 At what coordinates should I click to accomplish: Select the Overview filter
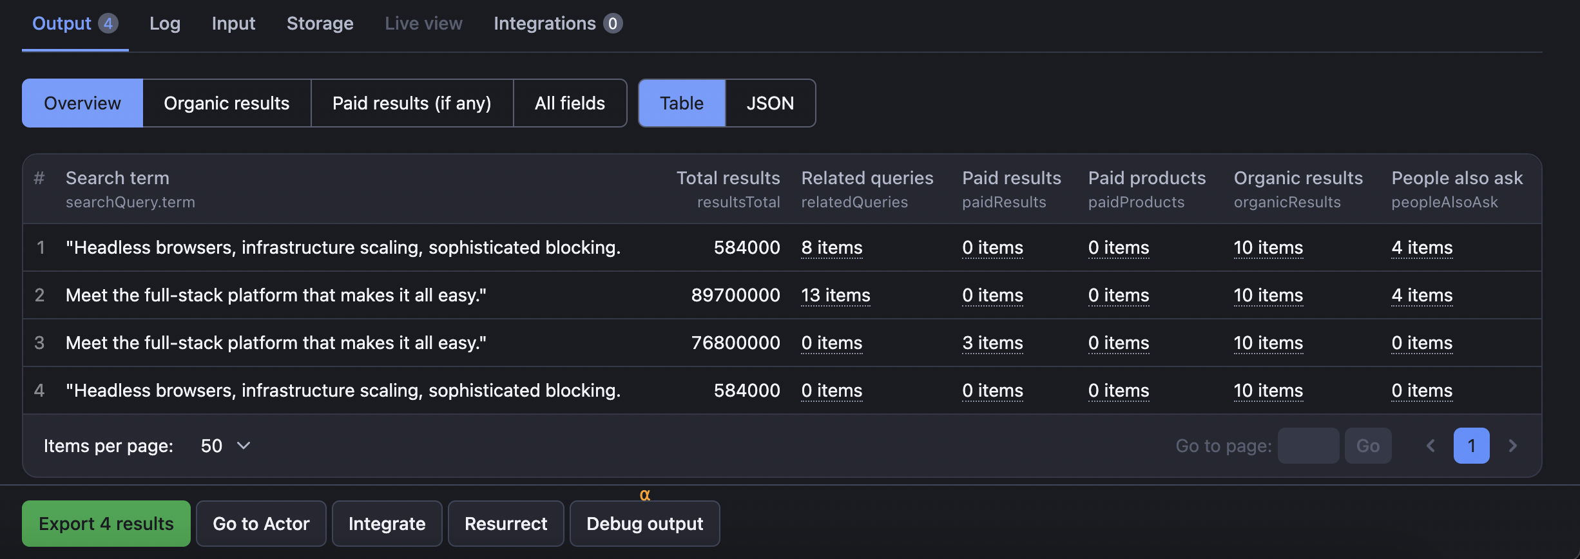(82, 103)
